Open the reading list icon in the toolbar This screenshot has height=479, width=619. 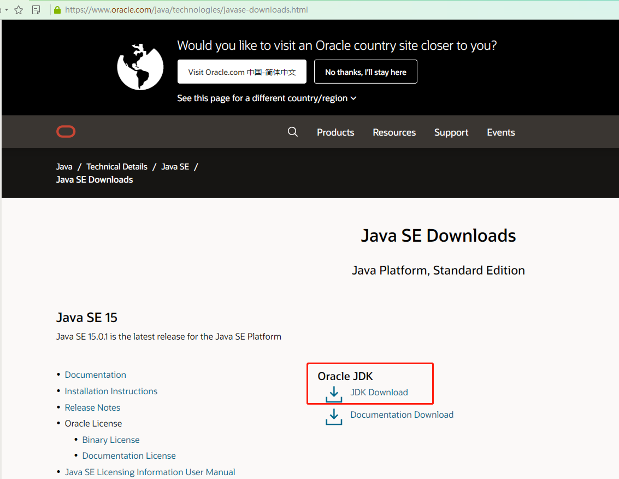(x=36, y=9)
